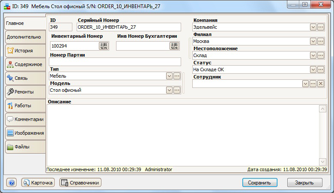Close the window with the red X
The image size is (334, 193).
click(321, 5)
